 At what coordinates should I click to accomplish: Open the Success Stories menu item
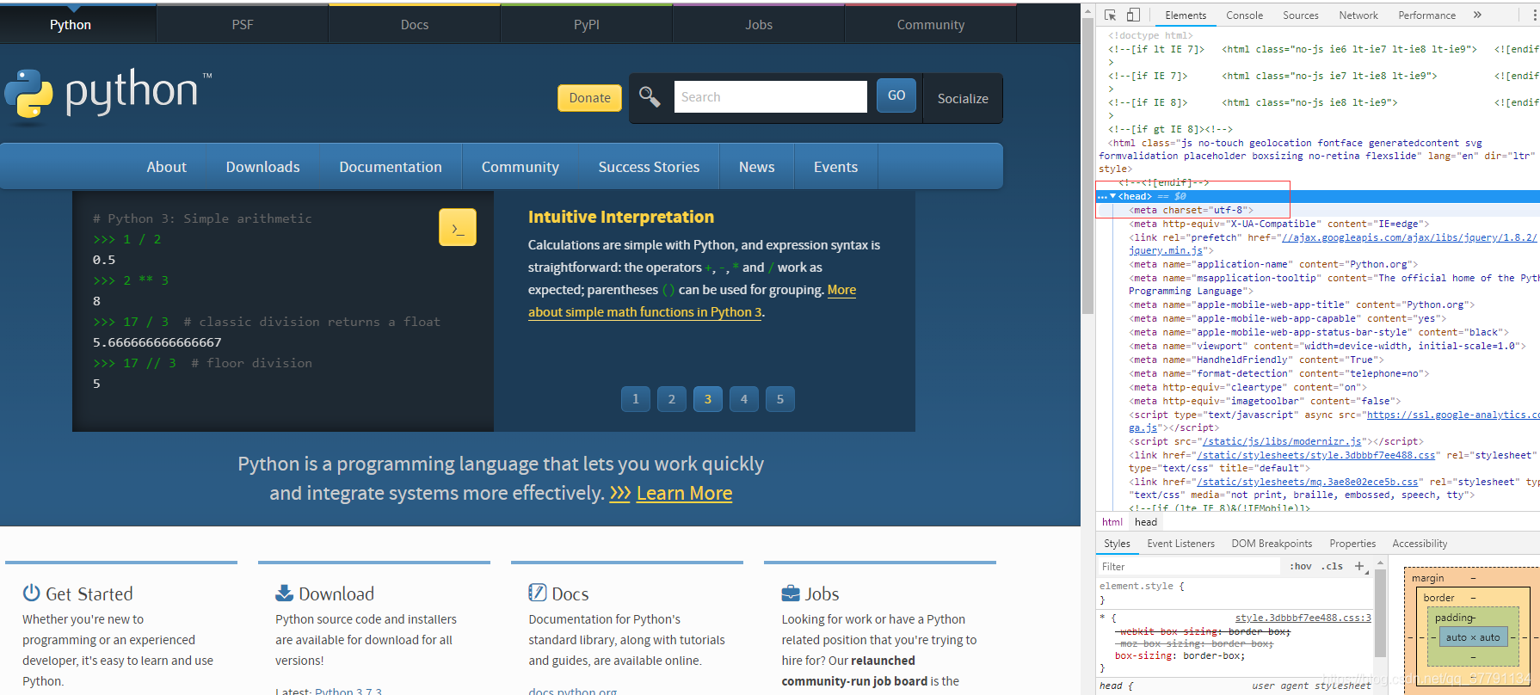tap(649, 167)
